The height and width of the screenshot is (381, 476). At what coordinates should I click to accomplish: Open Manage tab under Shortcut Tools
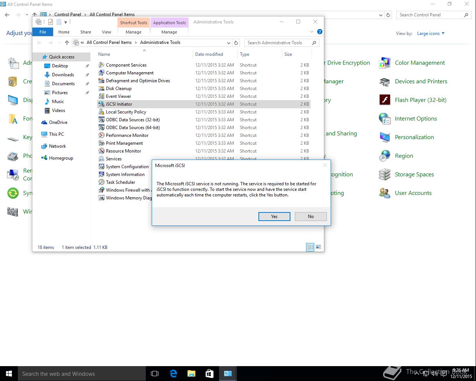[x=134, y=32]
